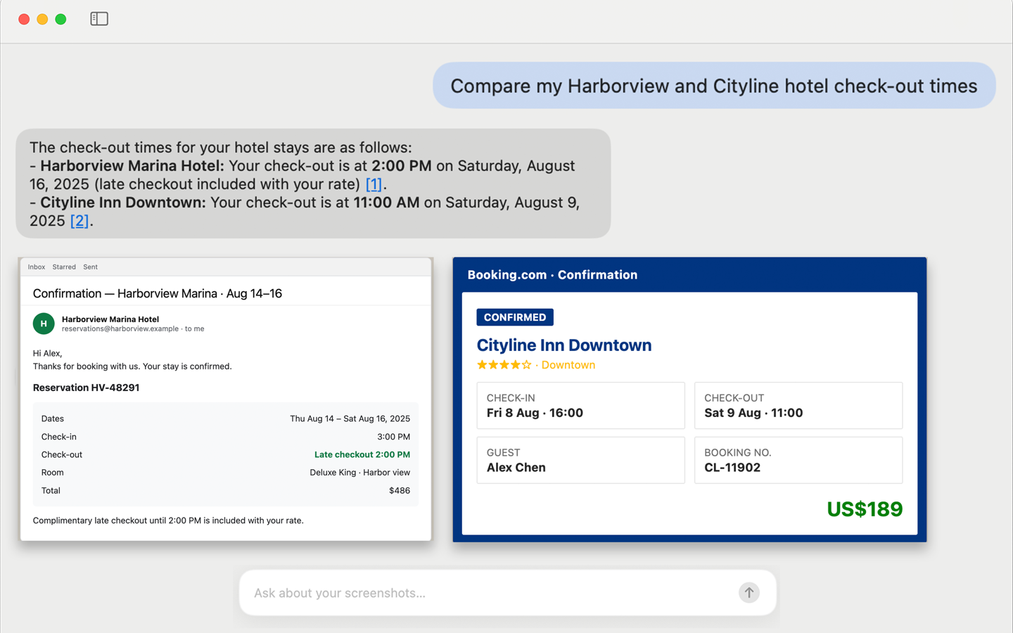Click the 'Check-in' row label in the reservation table
The image size is (1013, 633).
pos(59,437)
